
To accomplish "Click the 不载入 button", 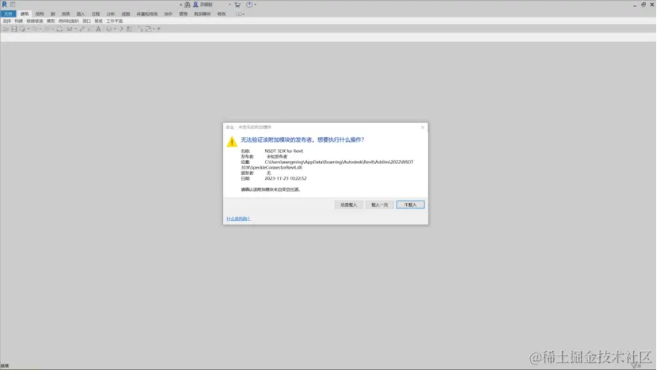I will [410, 204].
